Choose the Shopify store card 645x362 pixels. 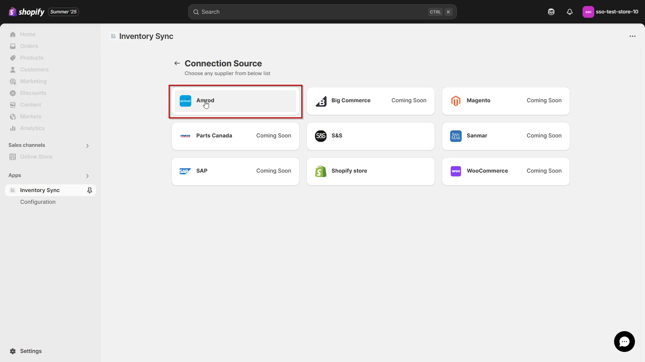click(371, 171)
